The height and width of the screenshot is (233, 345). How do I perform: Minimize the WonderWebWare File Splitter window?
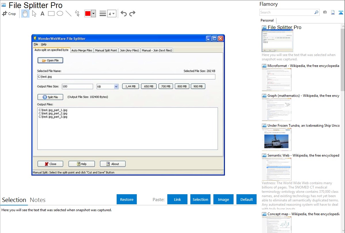[208, 39]
